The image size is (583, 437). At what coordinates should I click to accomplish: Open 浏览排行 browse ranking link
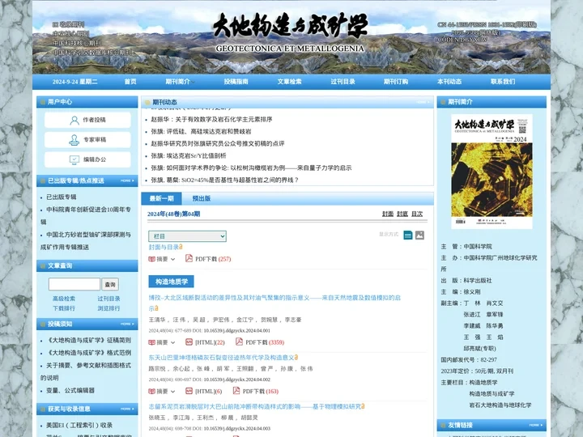(x=109, y=308)
